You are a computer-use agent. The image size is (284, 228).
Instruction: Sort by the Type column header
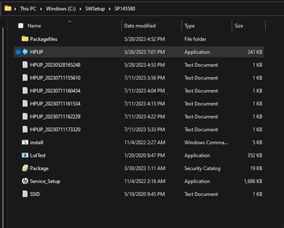tap(189, 26)
